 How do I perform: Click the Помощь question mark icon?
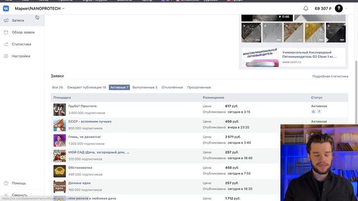[6, 183]
